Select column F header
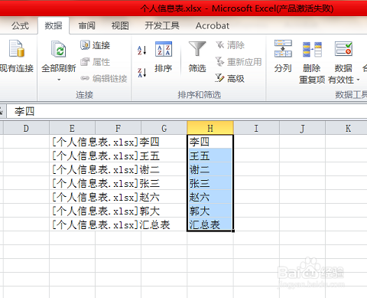367x298 pixels. [x=118, y=128]
